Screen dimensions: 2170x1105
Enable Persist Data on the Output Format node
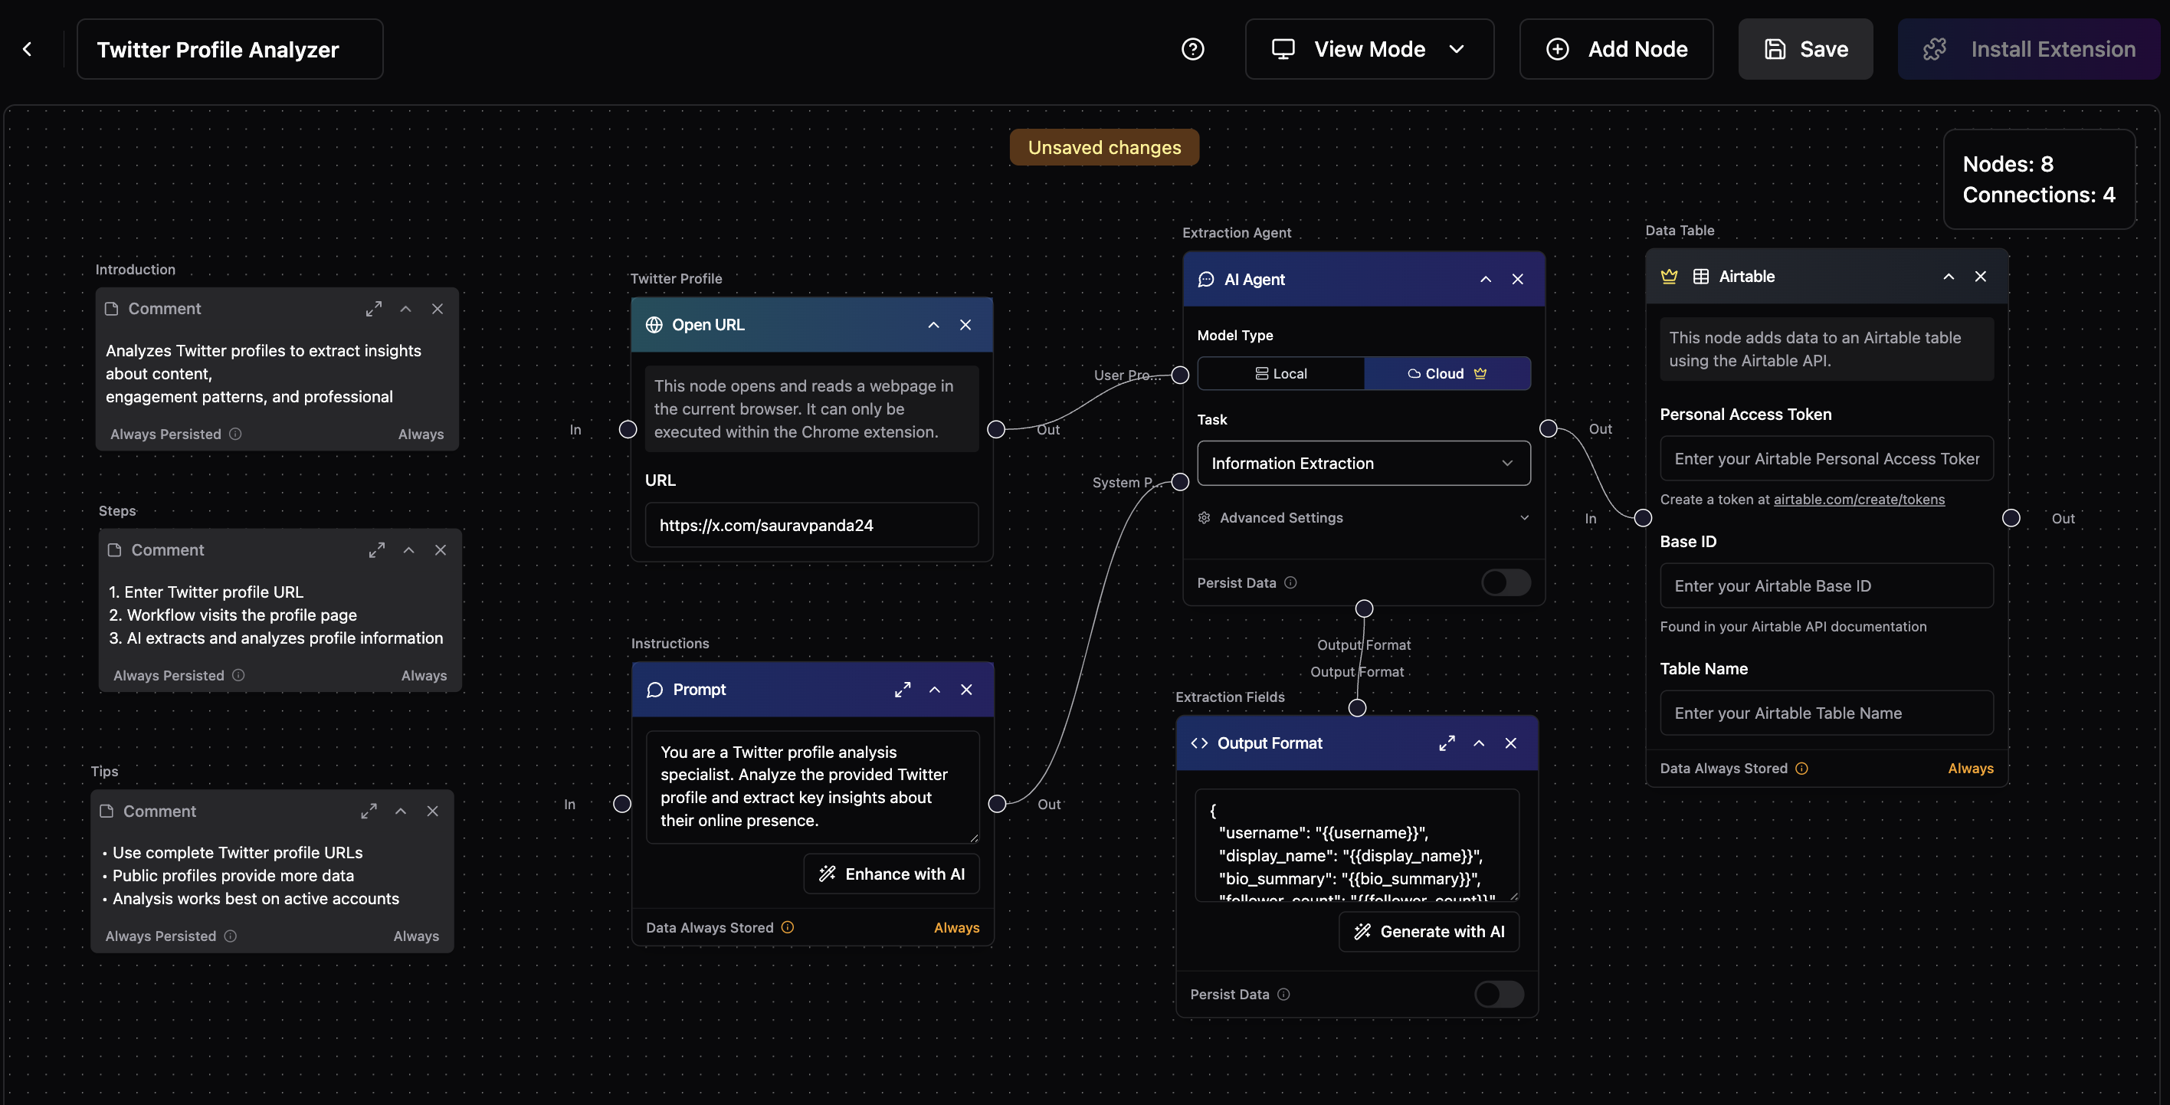click(x=1500, y=994)
